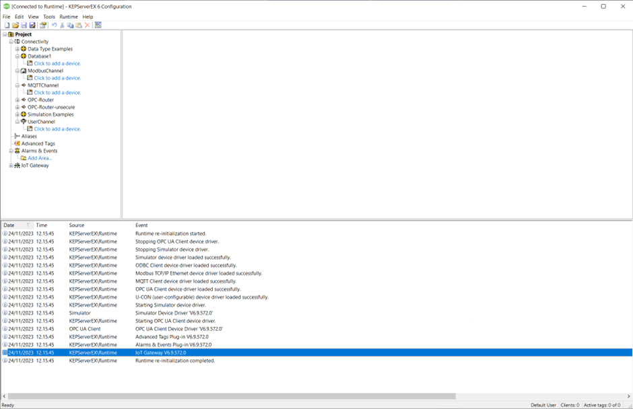
Task: Click the event log horizontal scrollbar thumb
Action: pos(232,396)
